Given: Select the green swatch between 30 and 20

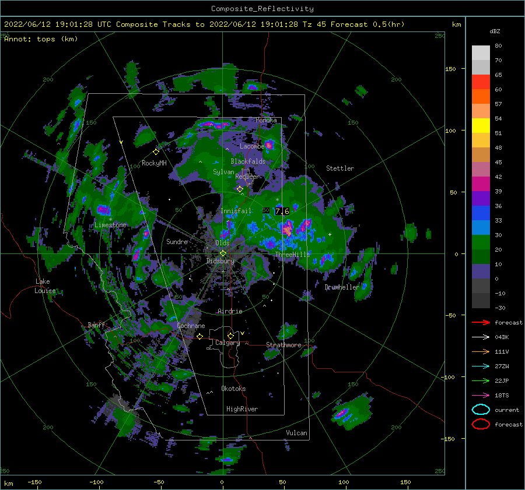Looking at the screenshot, I should pyautogui.click(x=481, y=242).
